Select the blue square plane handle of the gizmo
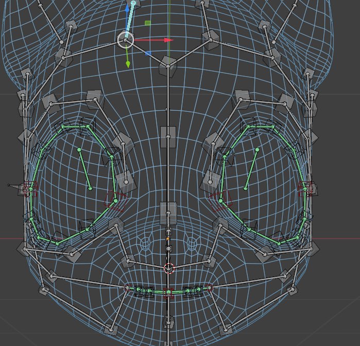This screenshot has height=346, width=360. [148, 54]
